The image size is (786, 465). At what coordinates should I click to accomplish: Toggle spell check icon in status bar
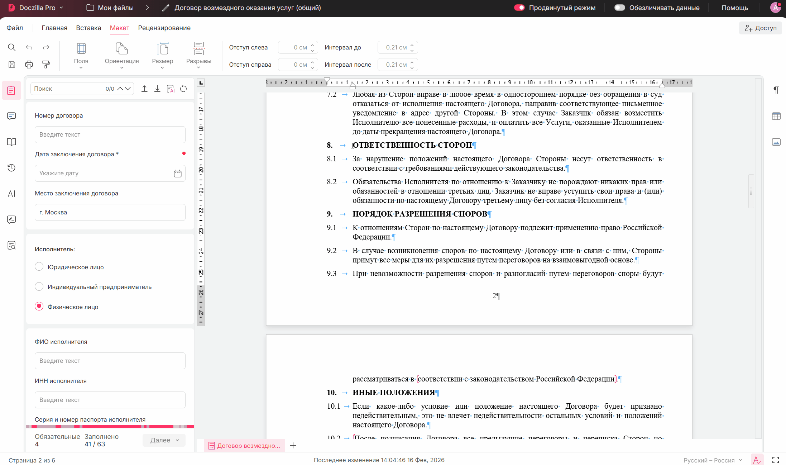coord(757,460)
